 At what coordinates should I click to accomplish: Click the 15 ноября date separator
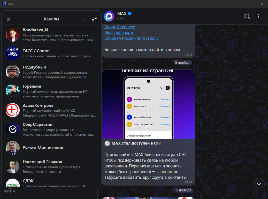tap(182, 190)
